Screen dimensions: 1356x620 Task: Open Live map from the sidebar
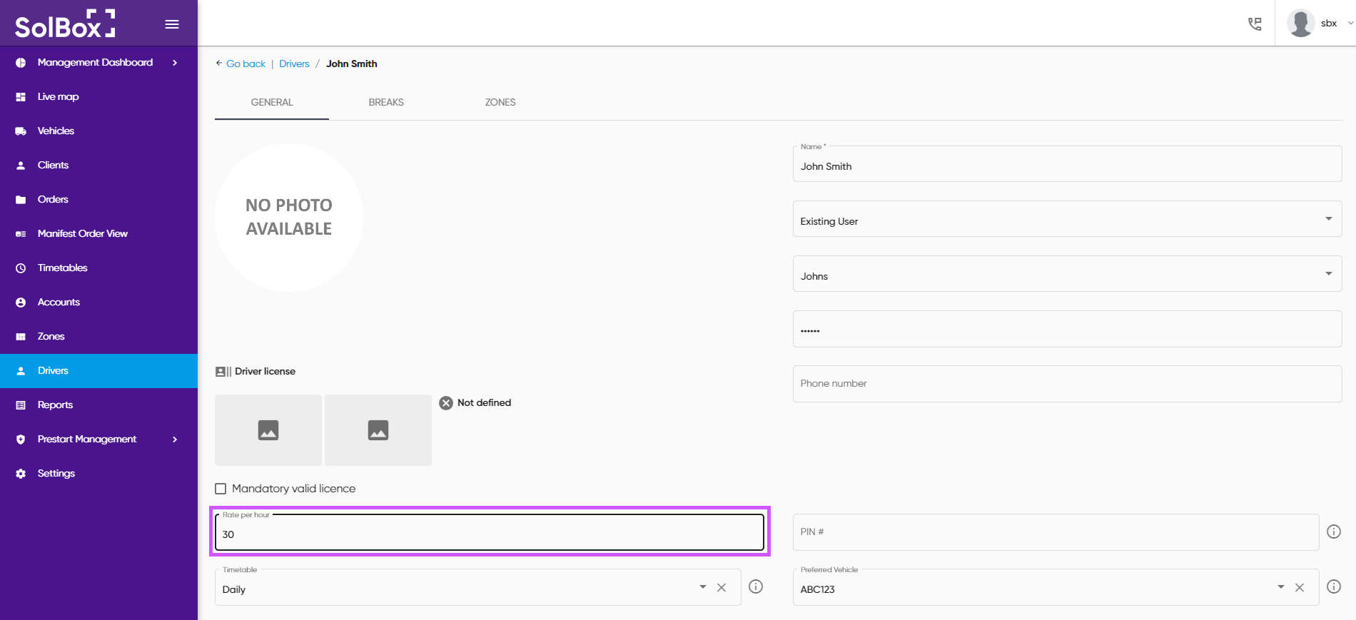tap(59, 97)
